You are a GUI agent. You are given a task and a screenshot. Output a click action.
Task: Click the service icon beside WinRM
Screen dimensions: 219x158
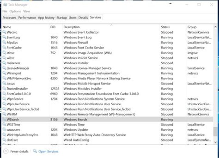click(4, 114)
